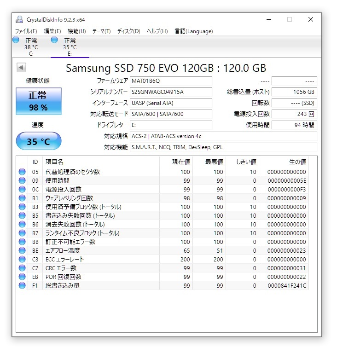The width and height of the screenshot is (337, 359).
Task: Click the CrystalDiskInfo app icon in title bar
Action: click(19, 19)
